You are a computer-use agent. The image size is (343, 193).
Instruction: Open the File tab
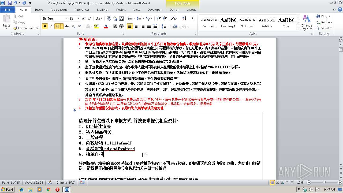(8, 10)
